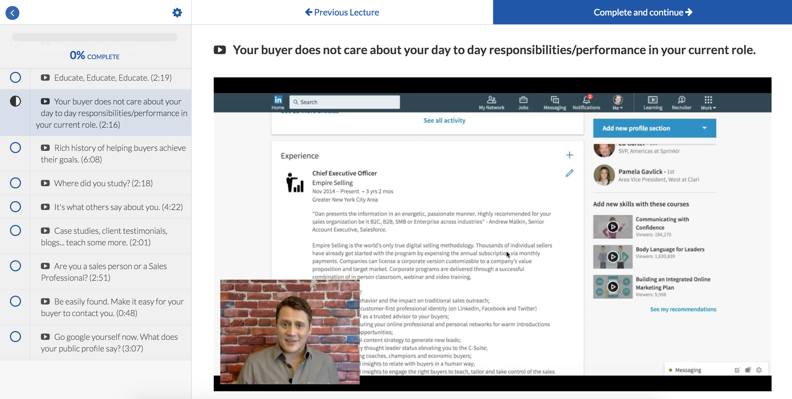Open lecture Are you a sales person
Viewport: 792px width, 399px height.
click(x=104, y=272)
